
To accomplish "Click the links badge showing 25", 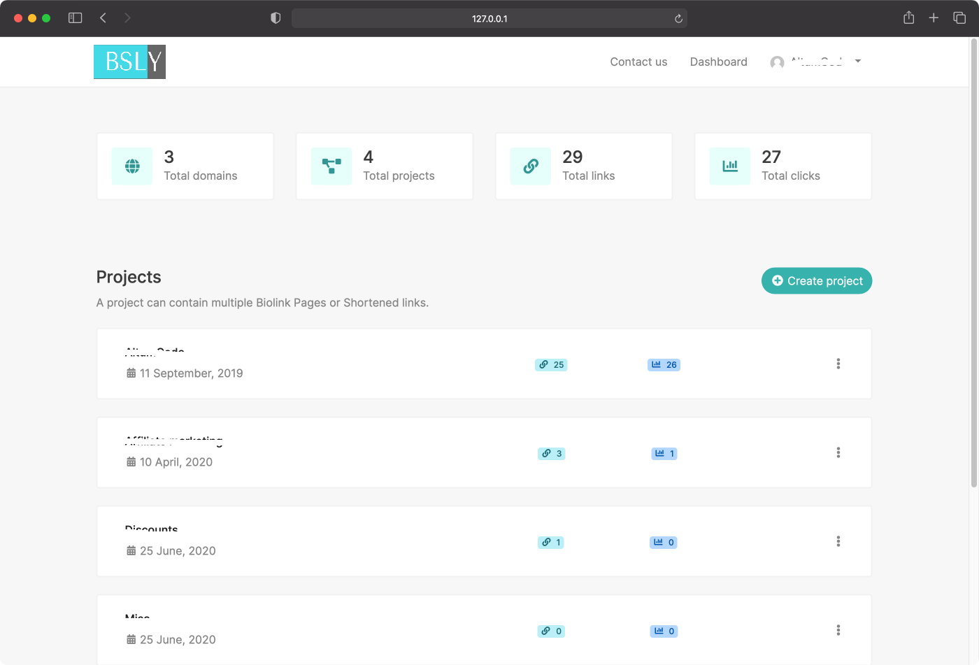I will pos(551,364).
